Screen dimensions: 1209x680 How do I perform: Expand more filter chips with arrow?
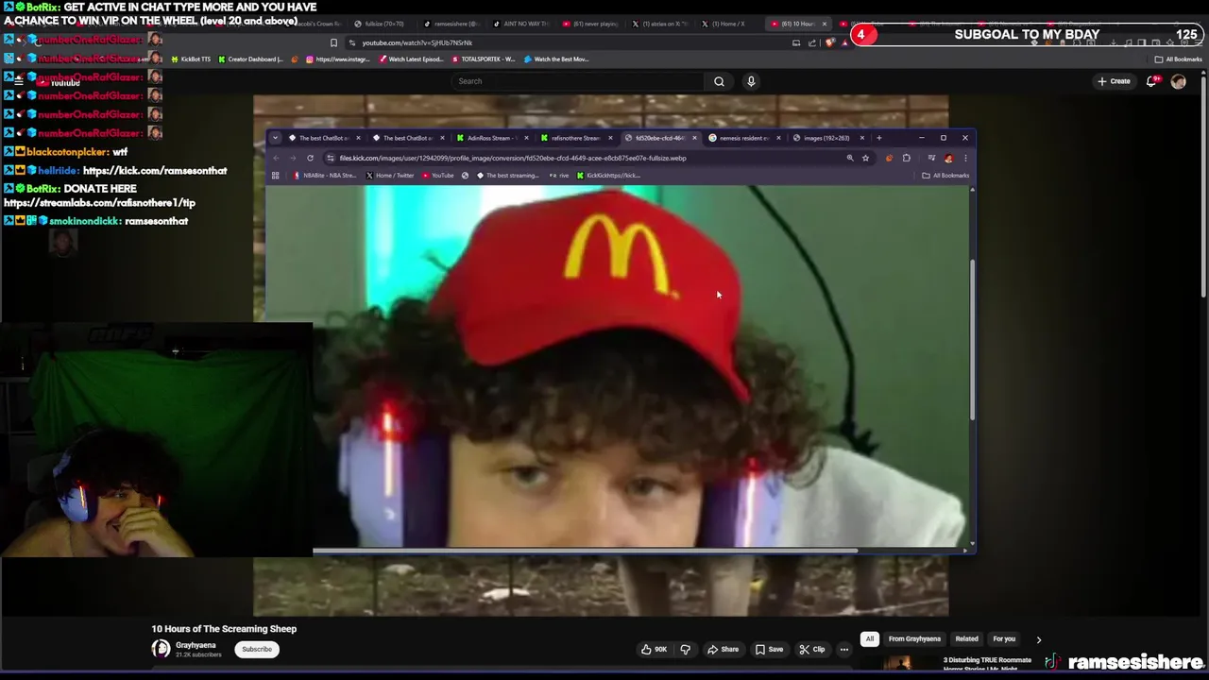(1038, 639)
